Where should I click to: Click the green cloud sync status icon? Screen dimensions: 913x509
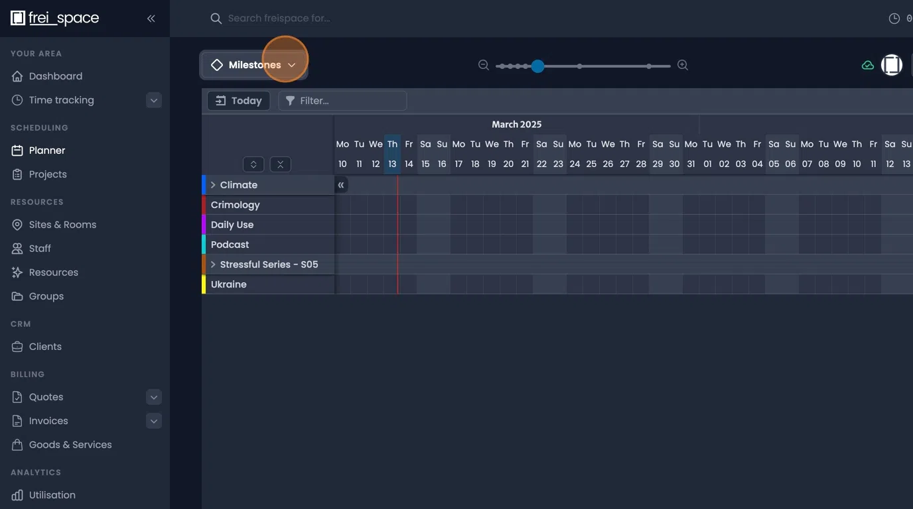[868, 65]
